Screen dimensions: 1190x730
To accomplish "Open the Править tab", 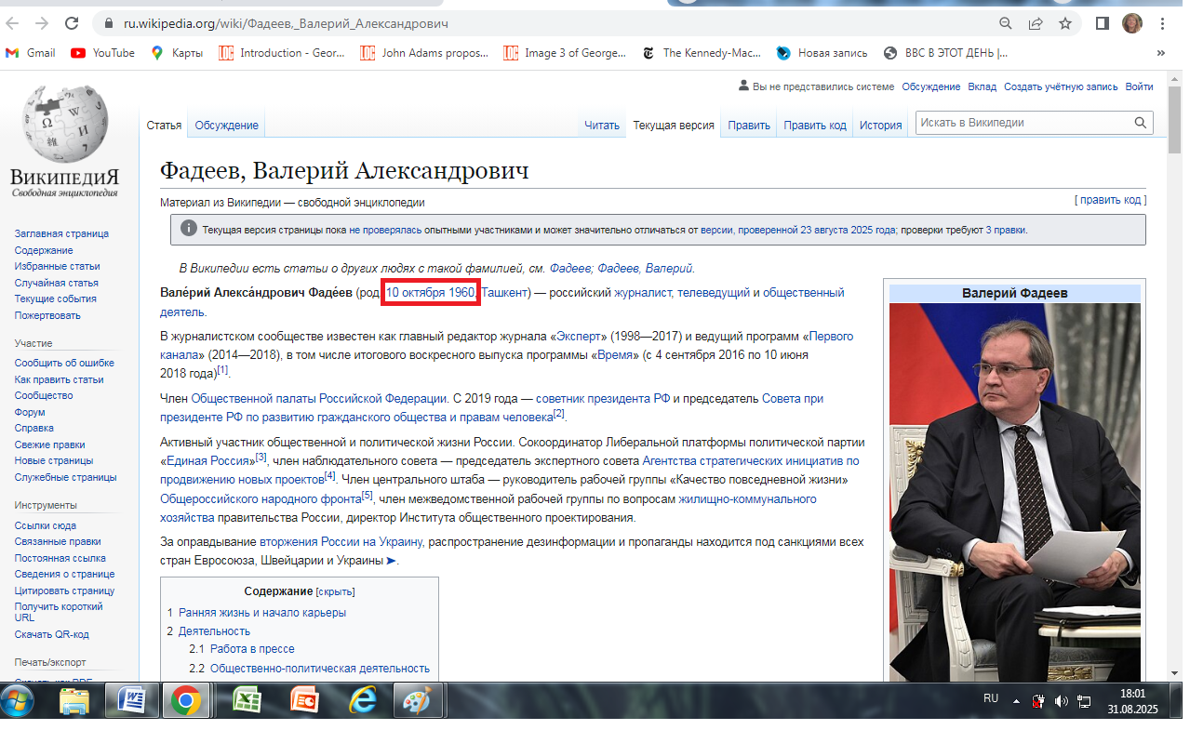I will (x=749, y=126).
